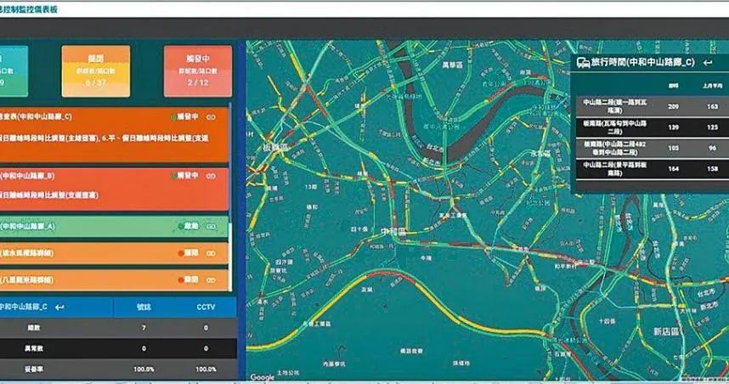
Task: Click the 異常數 row label
Action: click(x=34, y=348)
